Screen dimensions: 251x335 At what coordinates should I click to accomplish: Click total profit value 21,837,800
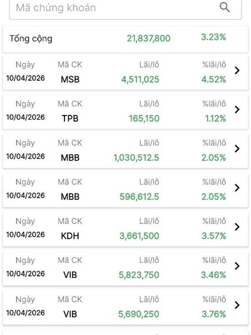tap(149, 39)
